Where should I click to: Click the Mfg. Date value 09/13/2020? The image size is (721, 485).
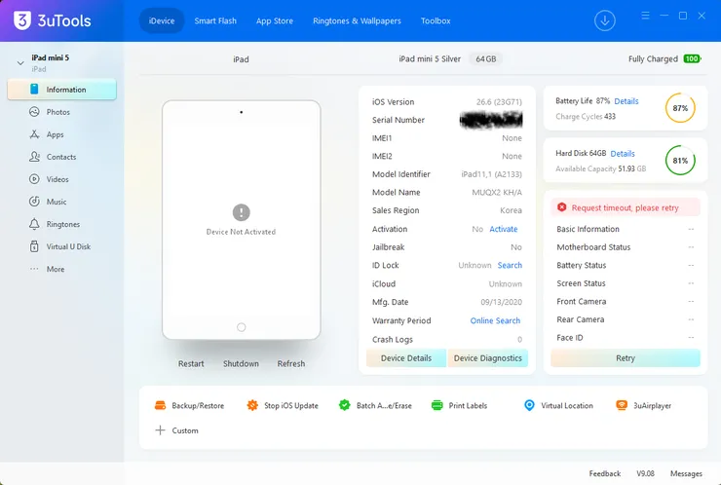501,302
